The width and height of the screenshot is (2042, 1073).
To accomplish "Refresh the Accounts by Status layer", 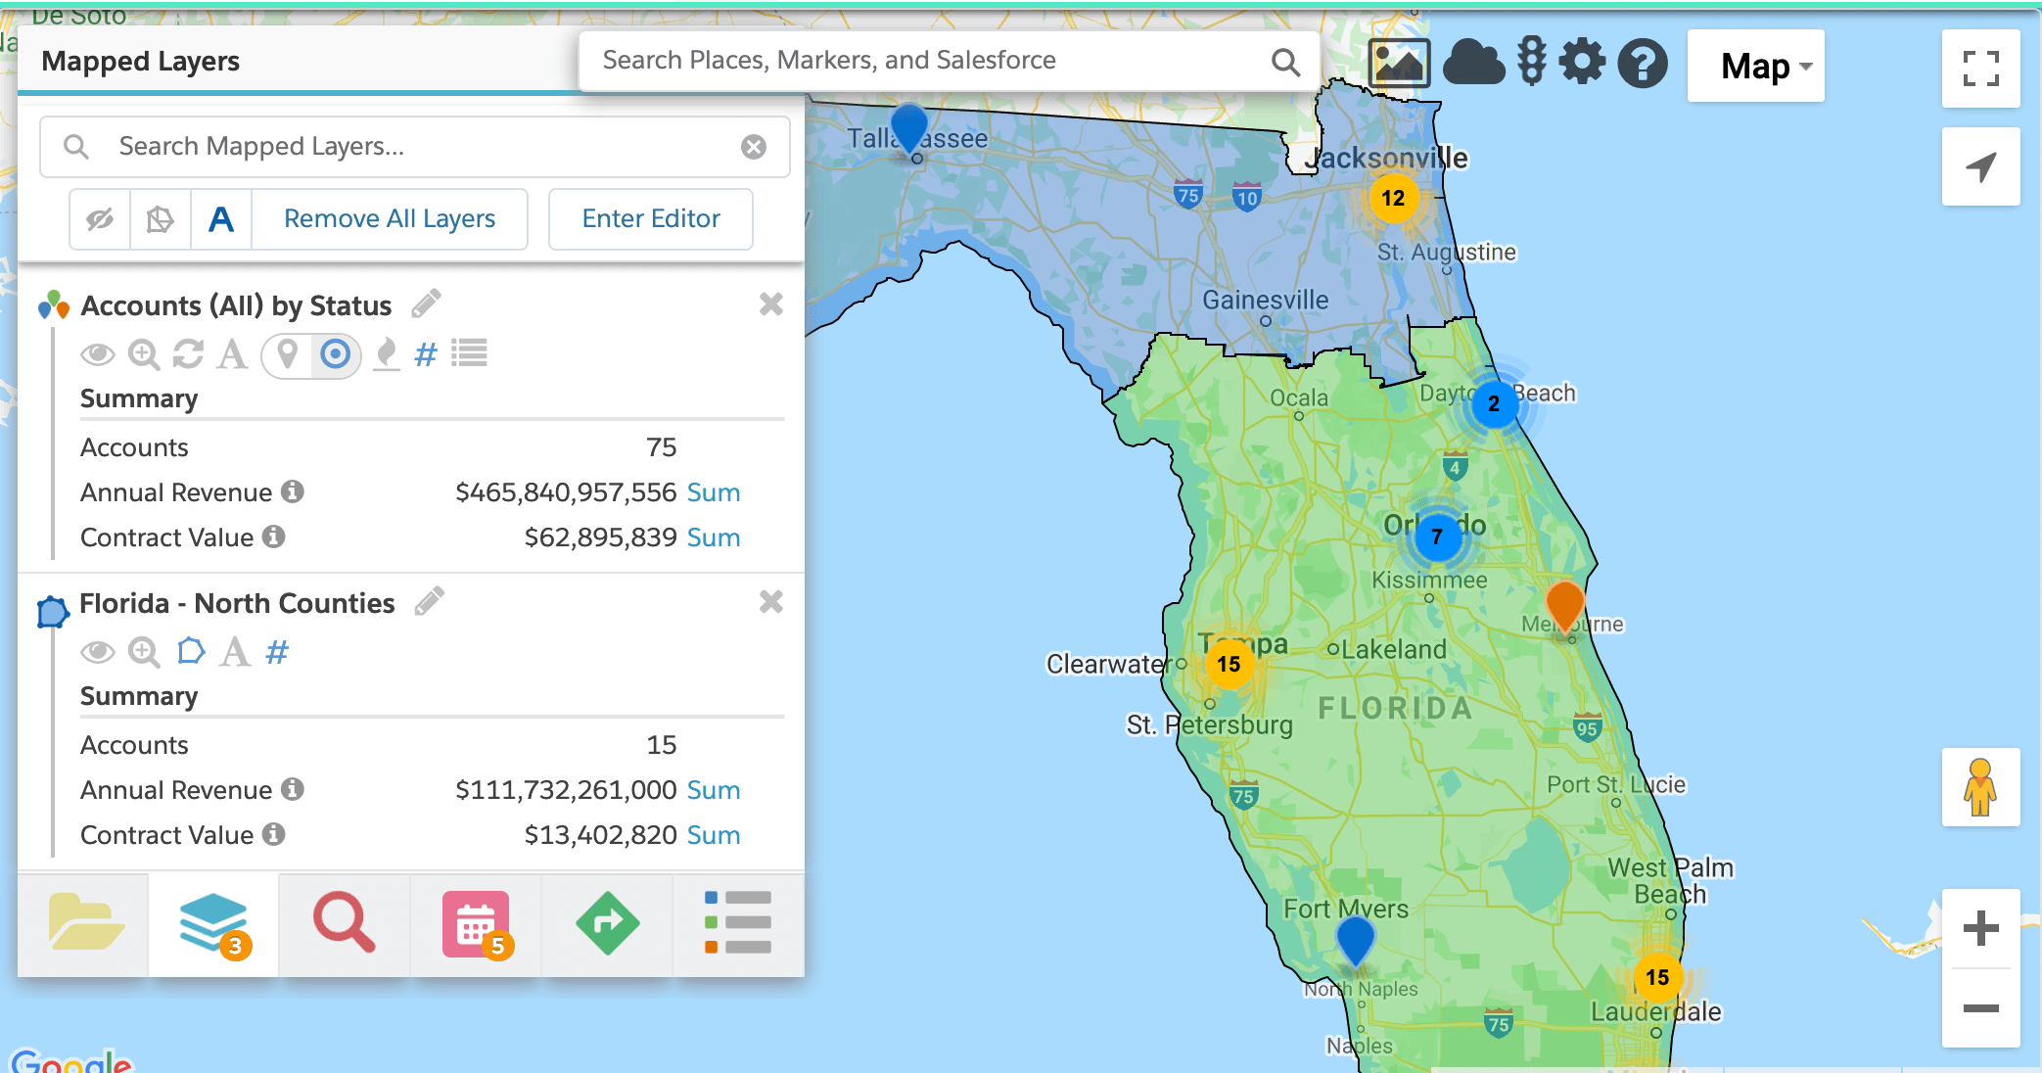I will click(x=188, y=354).
